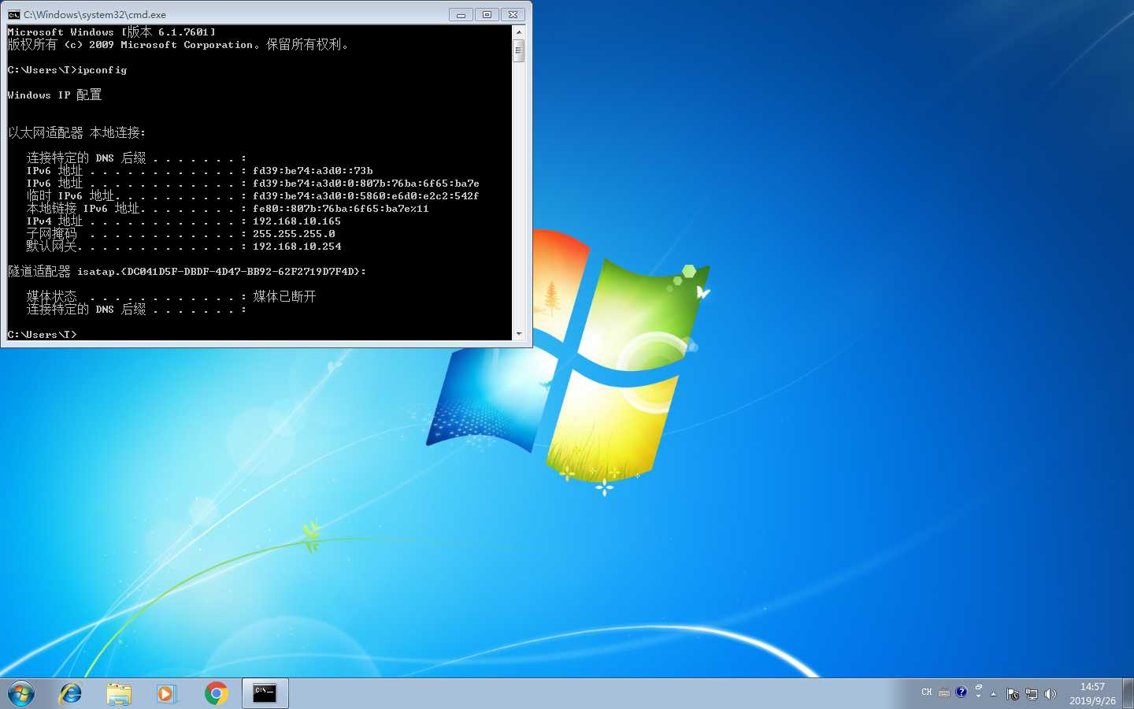Maximize the cmd.exe window
The image size is (1134, 709).
[x=487, y=14]
